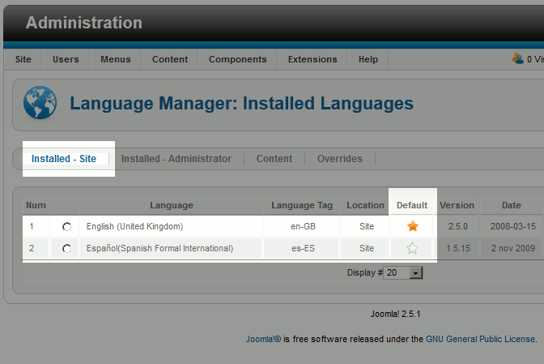Open the Menus menu
The width and height of the screenshot is (544, 364).
pyautogui.click(x=116, y=59)
